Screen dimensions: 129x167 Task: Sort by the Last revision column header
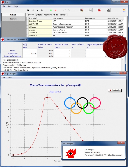click(x=115, y=18)
